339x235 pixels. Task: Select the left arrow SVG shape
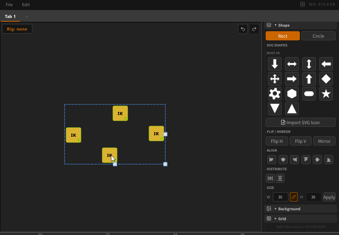[x=326, y=64]
